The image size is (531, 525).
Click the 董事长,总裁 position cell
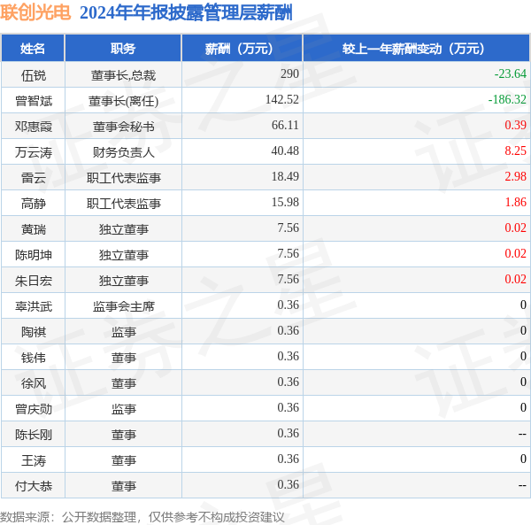(x=123, y=75)
